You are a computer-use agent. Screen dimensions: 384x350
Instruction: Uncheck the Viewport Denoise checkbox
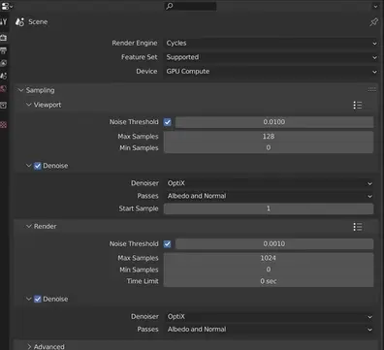point(38,166)
